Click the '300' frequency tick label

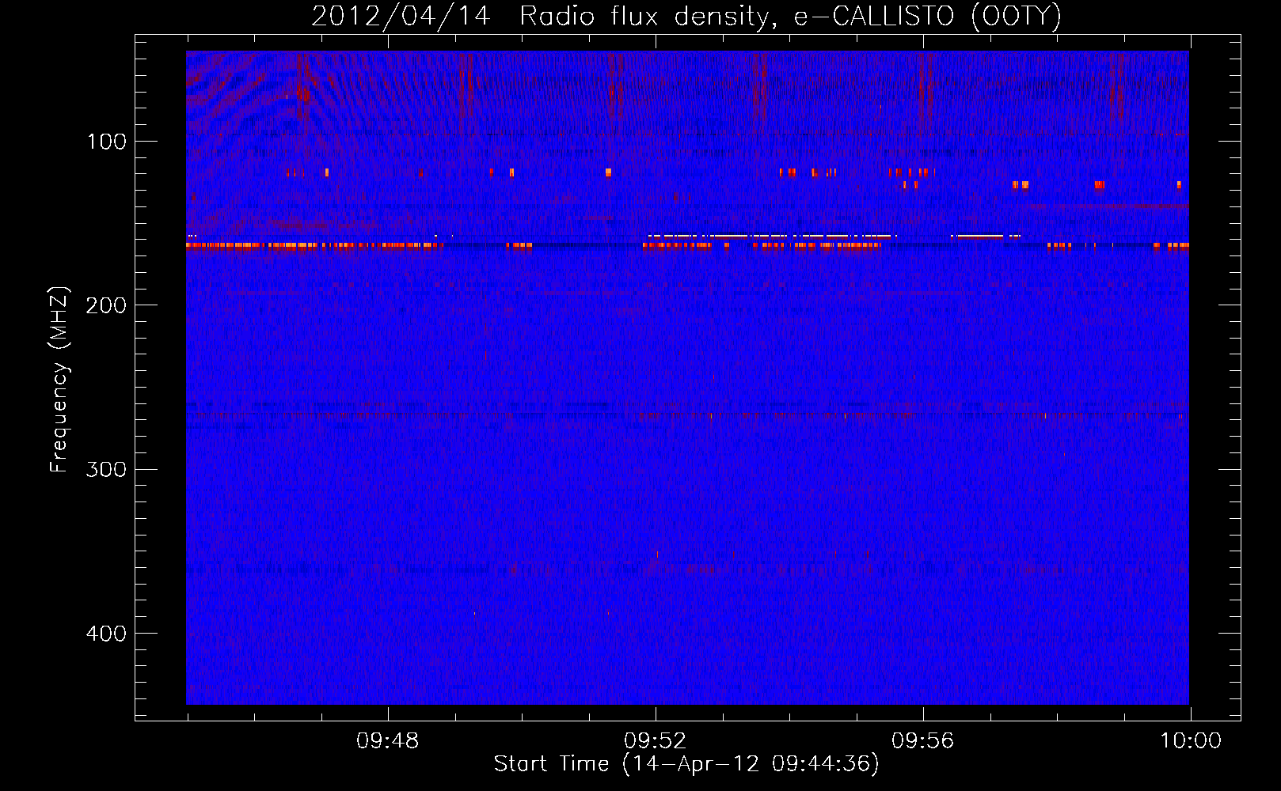pyautogui.click(x=107, y=469)
